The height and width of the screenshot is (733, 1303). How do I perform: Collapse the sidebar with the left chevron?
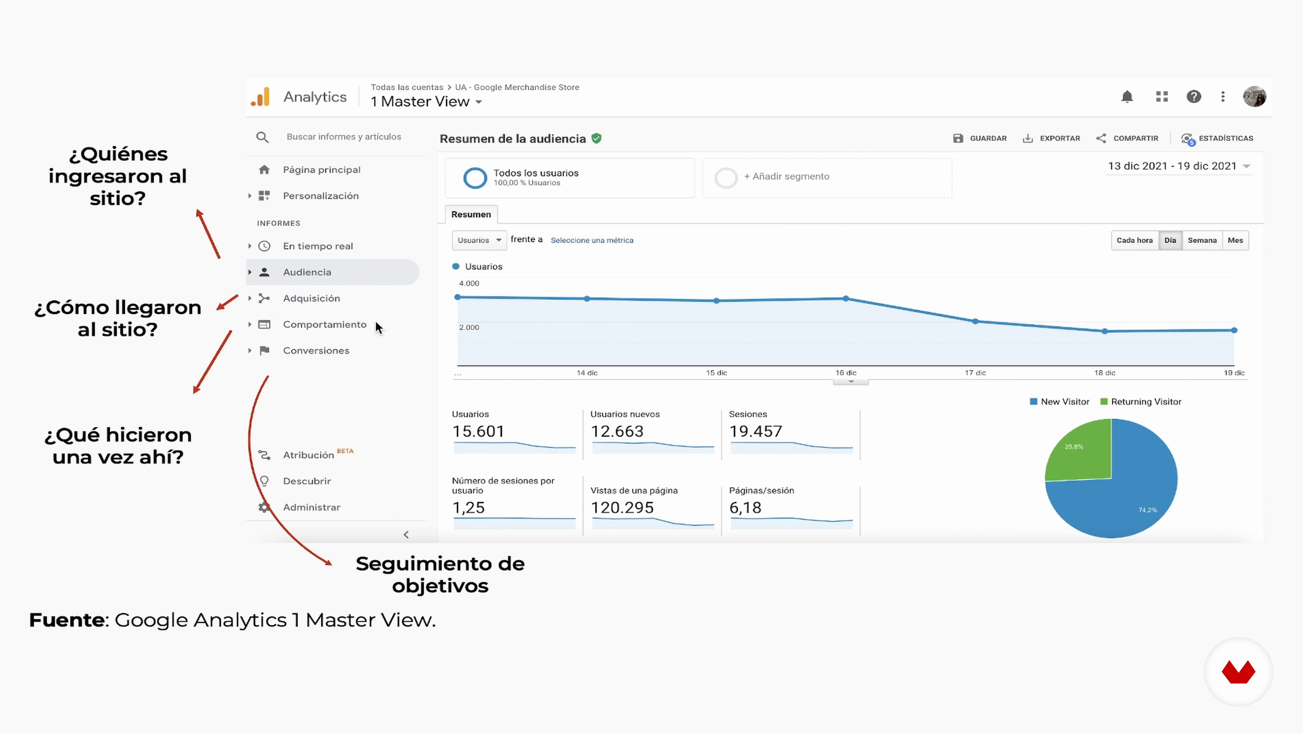click(x=406, y=535)
